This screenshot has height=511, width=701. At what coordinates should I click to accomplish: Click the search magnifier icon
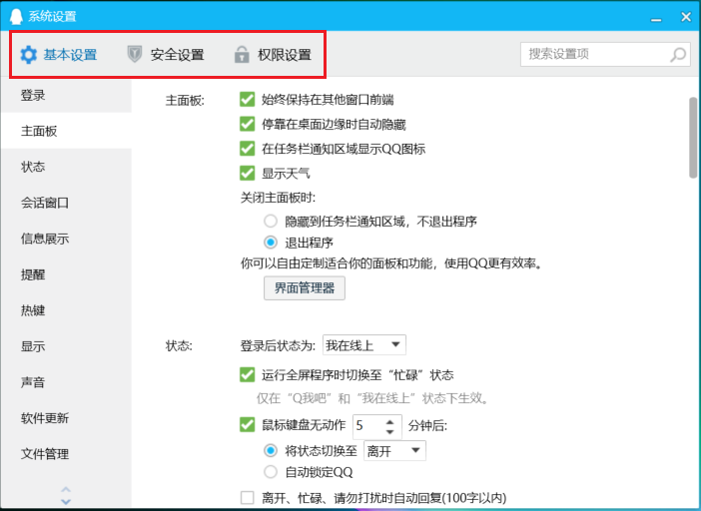coord(678,55)
